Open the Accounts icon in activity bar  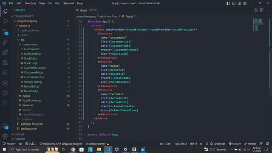point(5,126)
